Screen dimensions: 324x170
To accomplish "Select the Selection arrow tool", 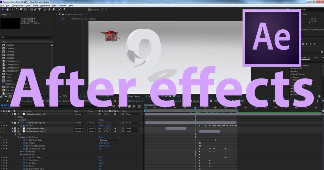I will pos(3,9).
